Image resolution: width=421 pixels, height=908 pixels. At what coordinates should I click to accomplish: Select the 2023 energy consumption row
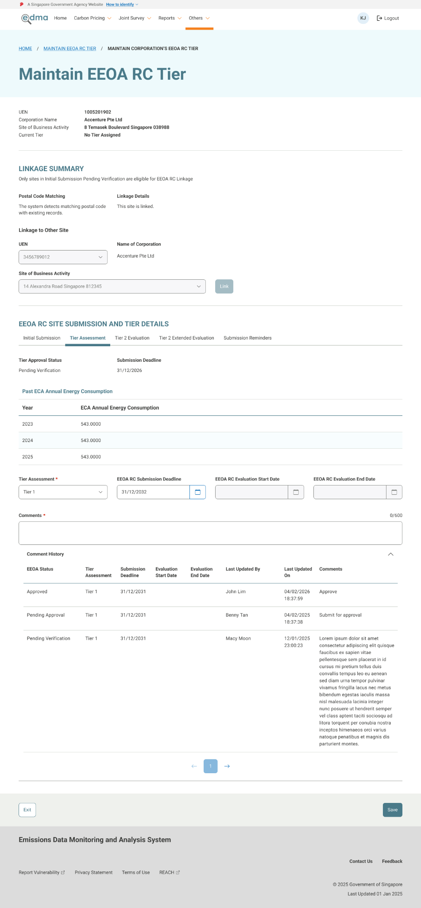click(x=210, y=424)
